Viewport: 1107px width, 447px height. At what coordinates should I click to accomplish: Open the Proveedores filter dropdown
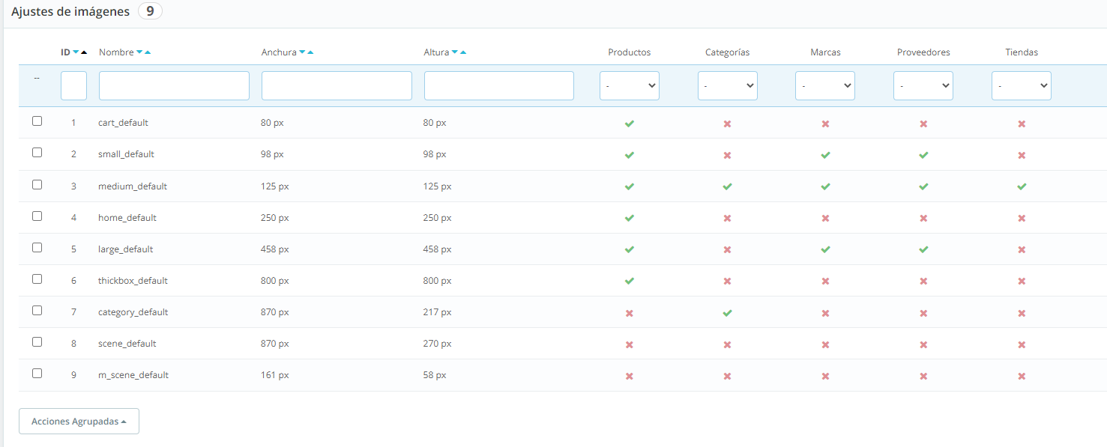tap(923, 86)
